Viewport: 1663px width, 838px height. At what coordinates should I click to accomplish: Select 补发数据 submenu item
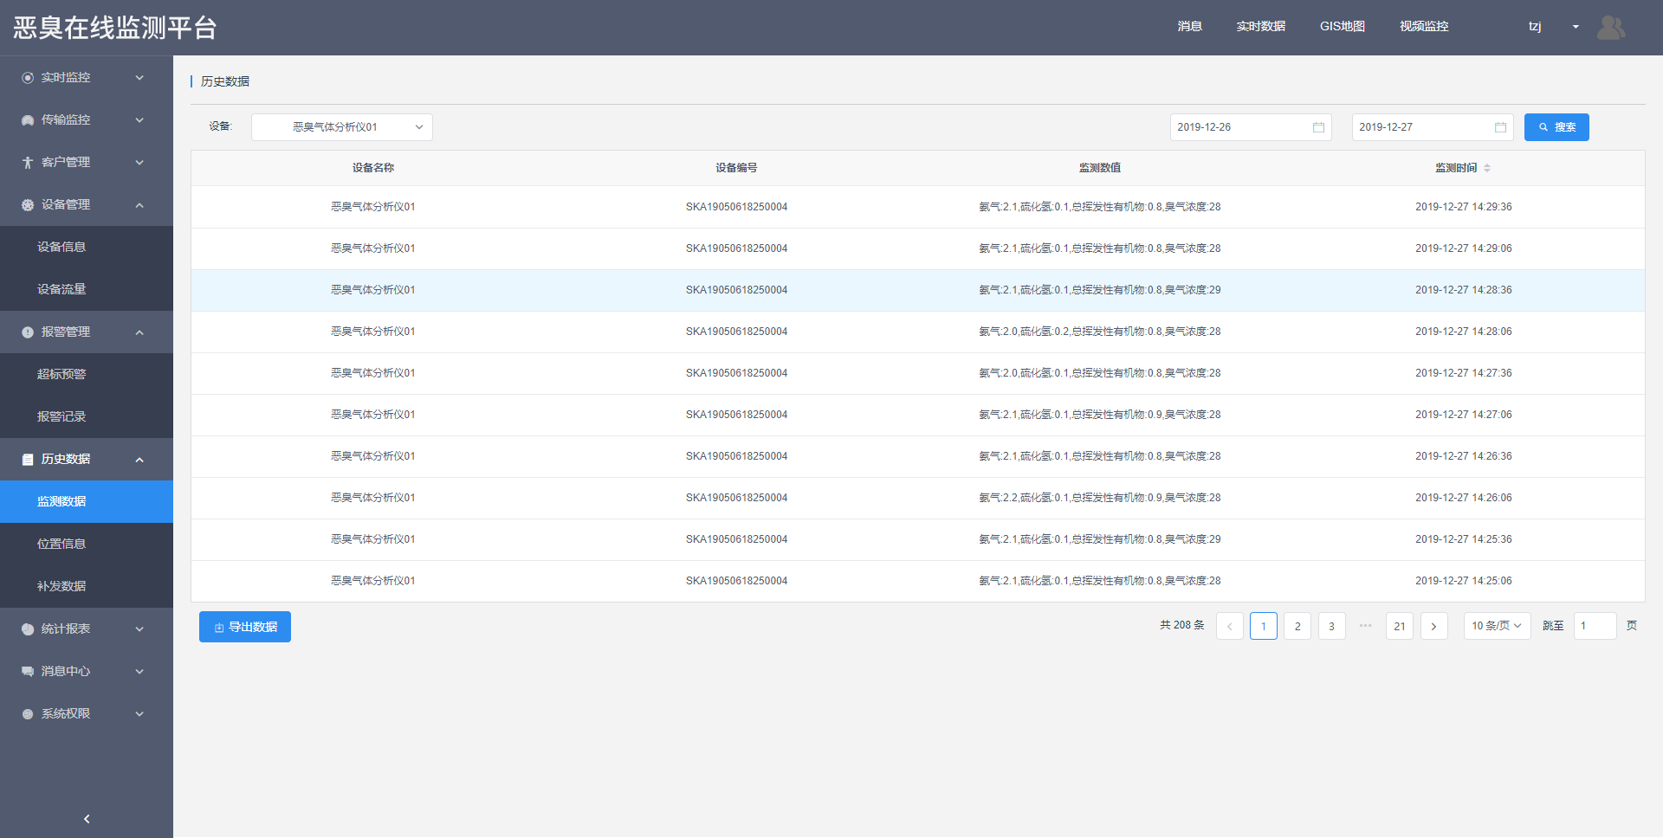pyautogui.click(x=87, y=587)
